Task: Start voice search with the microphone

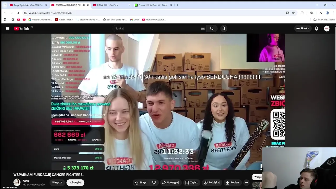Action: [x=224, y=29]
